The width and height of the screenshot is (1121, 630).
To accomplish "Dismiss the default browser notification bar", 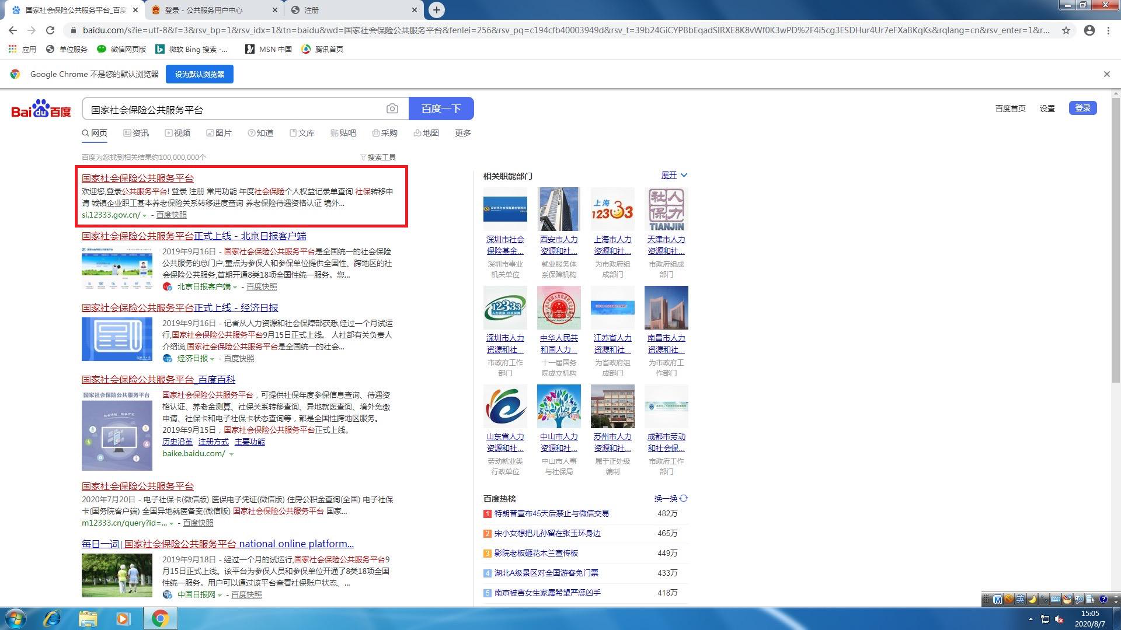I will tap(1106, 74).
